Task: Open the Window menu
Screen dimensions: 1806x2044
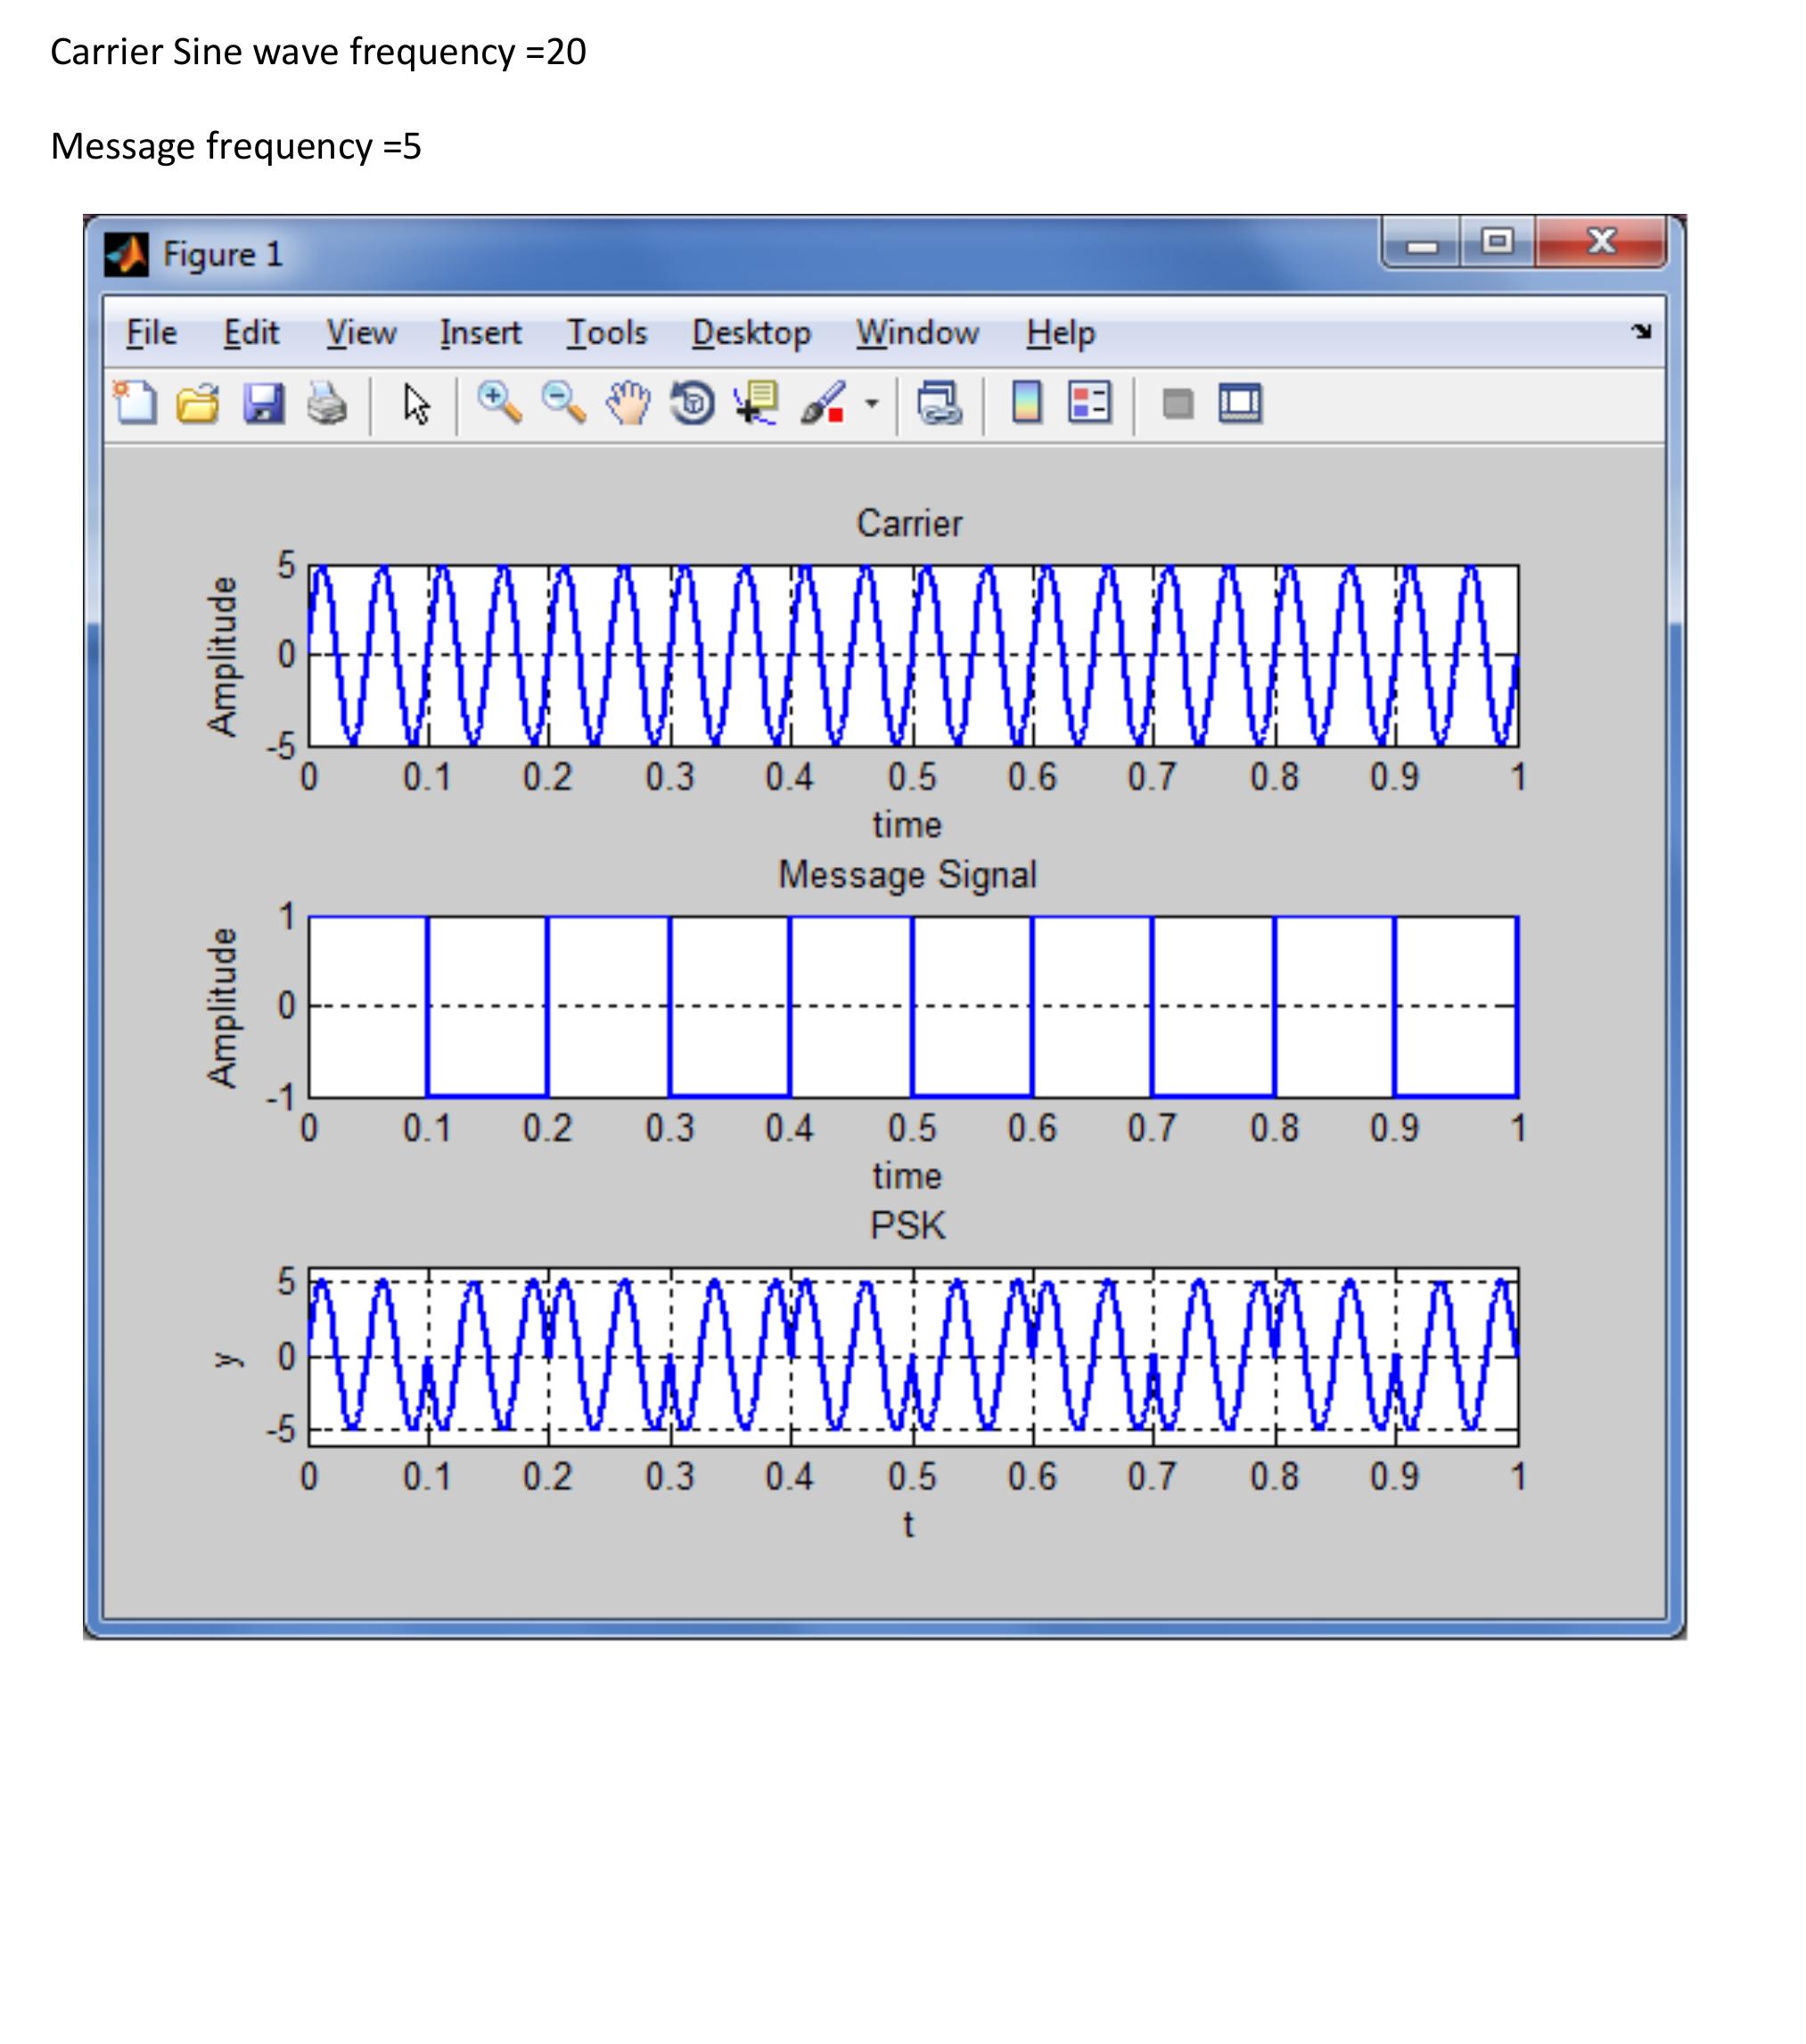Action: pyautogui.click(x=917, y=333)
